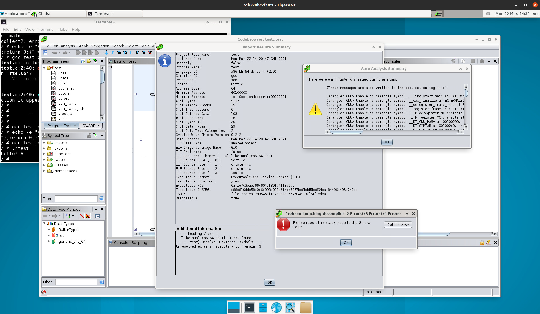Screen dimensions: 540x314
Task: Click the refresh icon in the Decompiler panel
Action: click(x=453, y=61)
